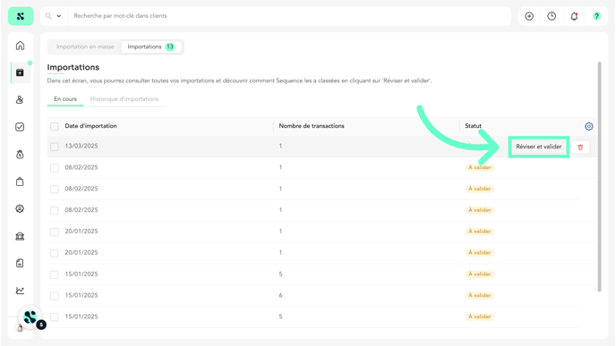Click the 'Date d'importation' column header
This screenshot has width=616, height=346.
90,126
